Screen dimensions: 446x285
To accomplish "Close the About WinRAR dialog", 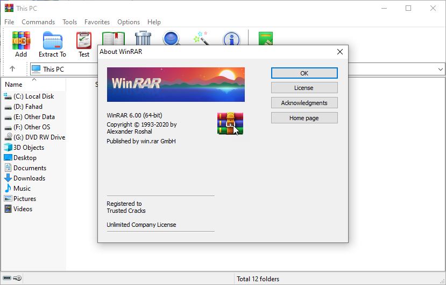I will [x=340, y=52].
